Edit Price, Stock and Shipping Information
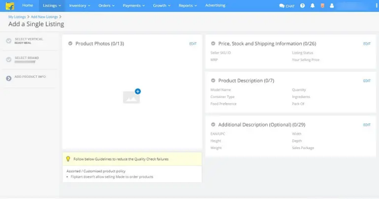This screenshot has height=199, width=379. (x=367, y=44)
